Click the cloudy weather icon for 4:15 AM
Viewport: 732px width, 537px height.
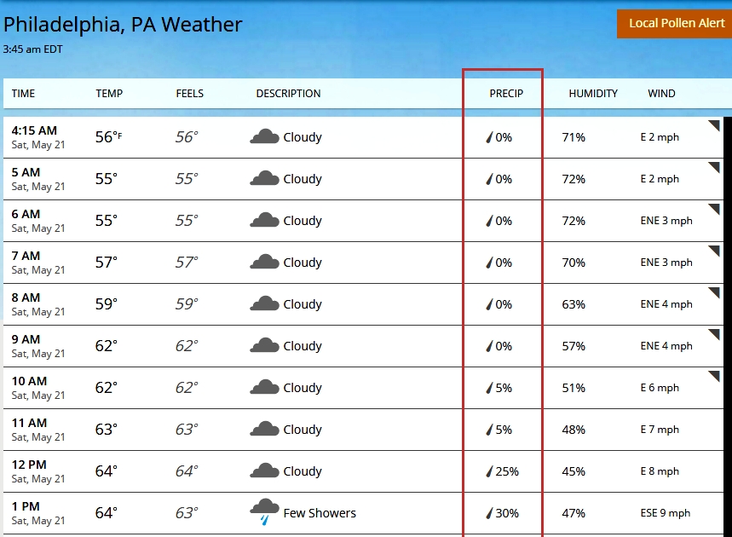pyautogui.click(x=264, y=136)
